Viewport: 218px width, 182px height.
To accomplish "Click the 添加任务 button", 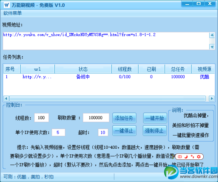I will pos(124,118).
